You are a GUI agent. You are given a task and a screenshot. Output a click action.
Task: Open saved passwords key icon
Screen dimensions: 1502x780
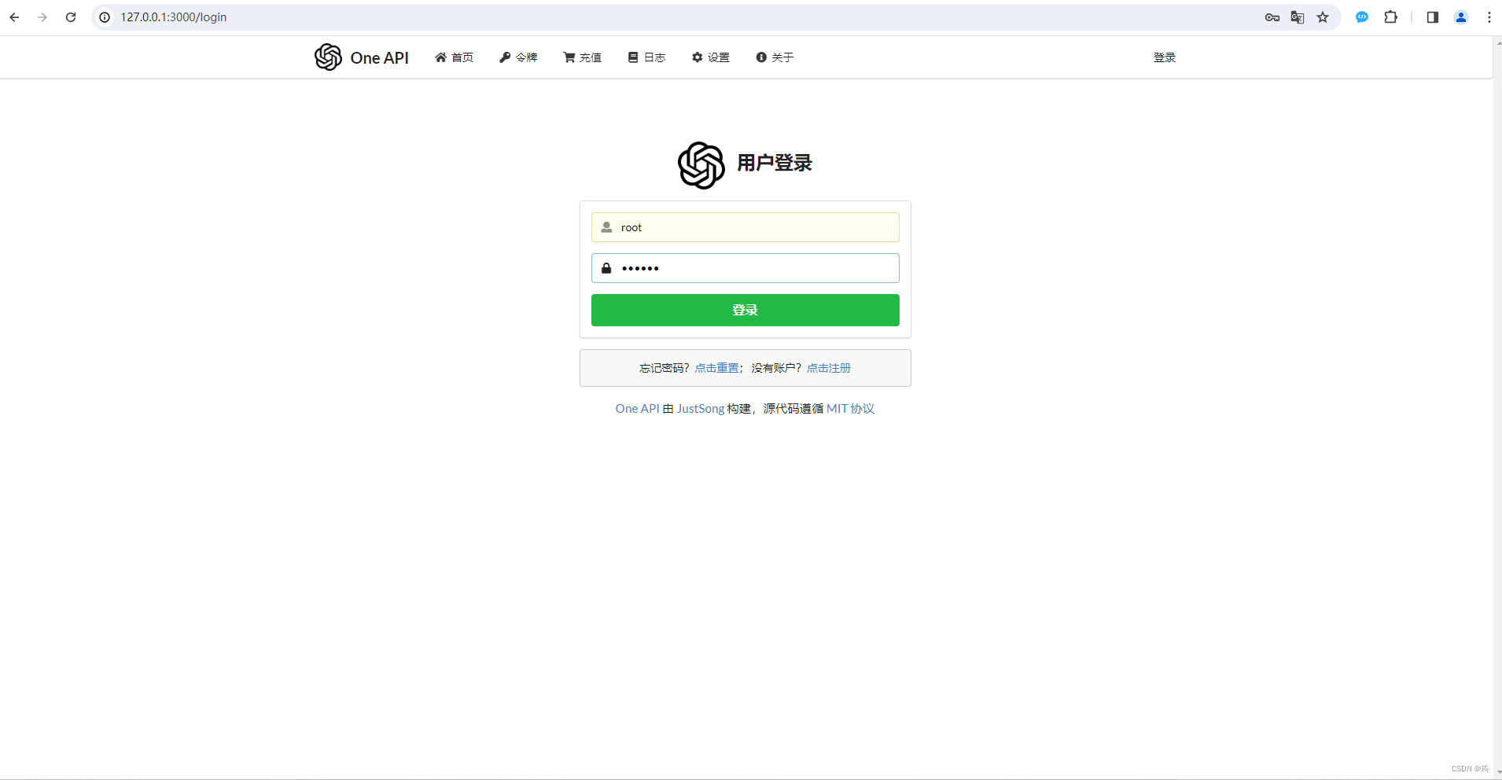(1272, 17)
